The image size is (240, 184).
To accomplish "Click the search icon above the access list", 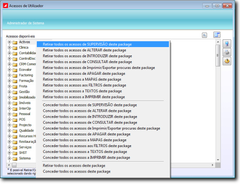I will (204, 35).
